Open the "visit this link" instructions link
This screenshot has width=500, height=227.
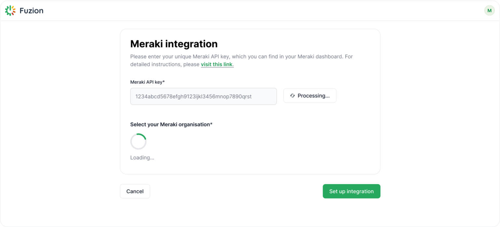click(217, 64)
